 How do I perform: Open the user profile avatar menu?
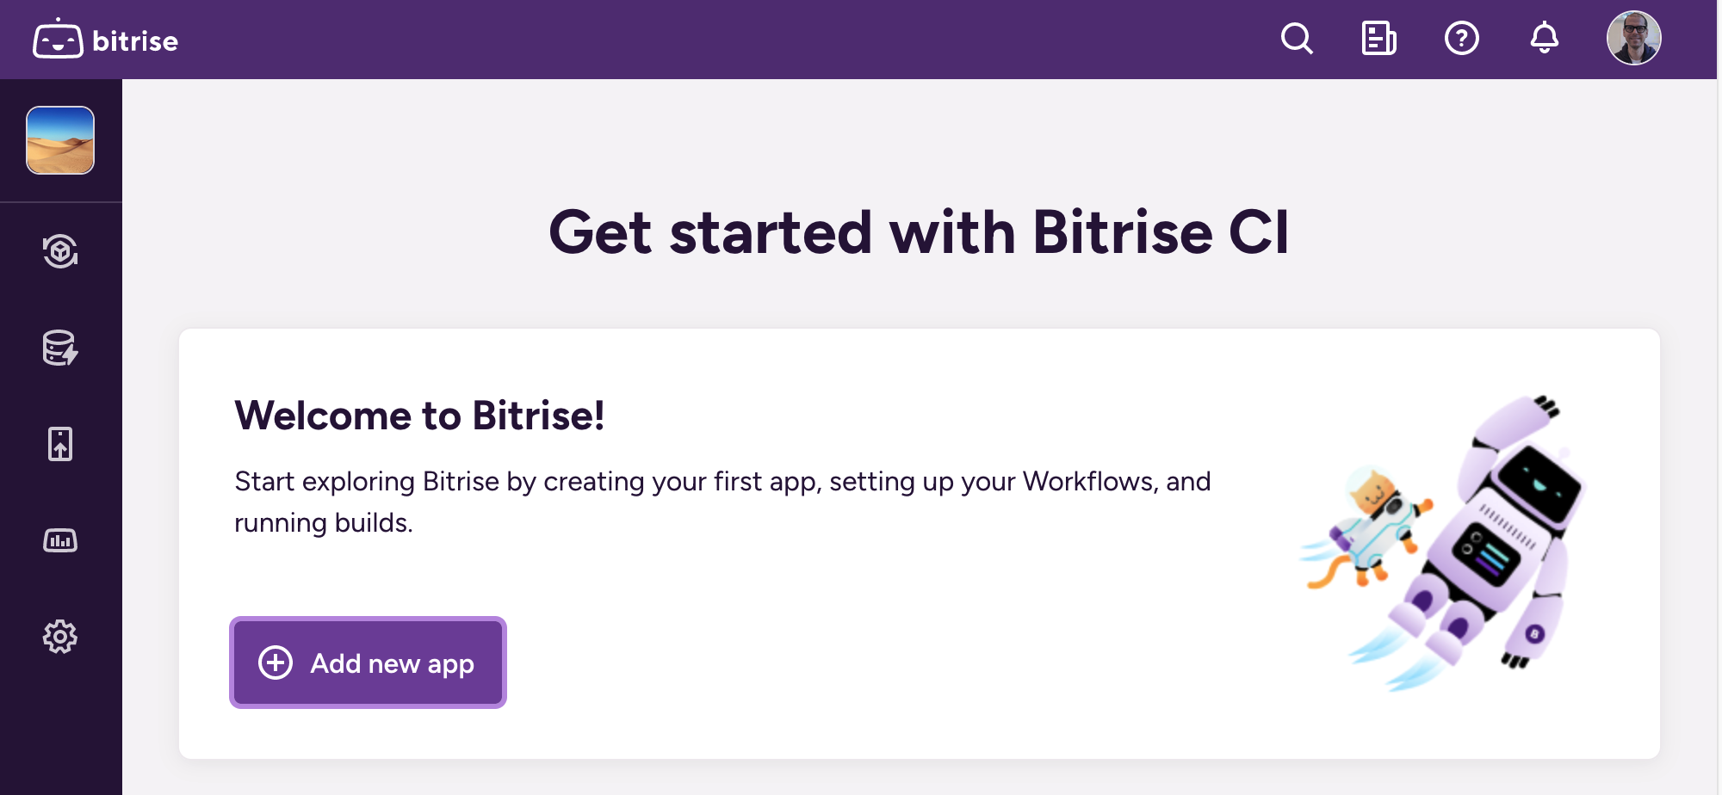tap(1633, 39)
